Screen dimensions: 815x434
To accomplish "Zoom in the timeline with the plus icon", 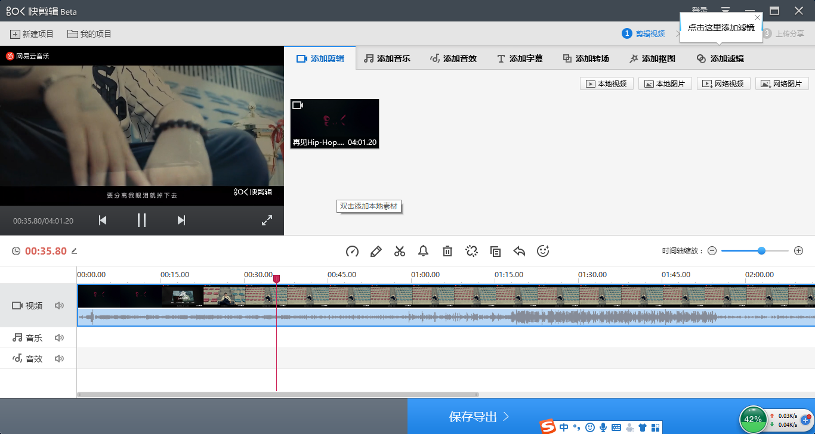I will [x=799, y=251].
